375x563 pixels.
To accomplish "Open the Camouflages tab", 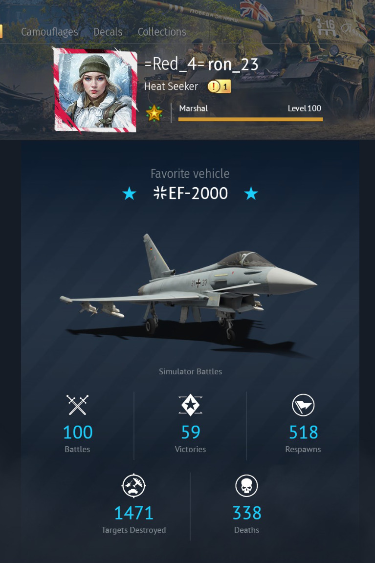I will [49, 32].
